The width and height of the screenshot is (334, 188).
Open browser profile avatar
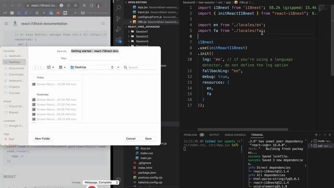99,6
